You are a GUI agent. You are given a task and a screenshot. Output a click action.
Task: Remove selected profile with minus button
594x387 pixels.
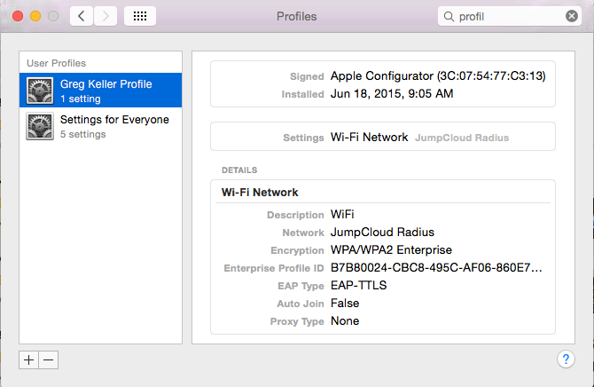click(x=49, y=359)
